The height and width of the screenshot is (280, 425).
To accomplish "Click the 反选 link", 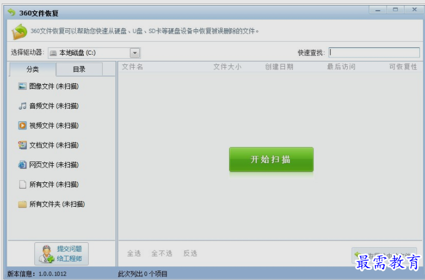I will (x=190, y=253).
